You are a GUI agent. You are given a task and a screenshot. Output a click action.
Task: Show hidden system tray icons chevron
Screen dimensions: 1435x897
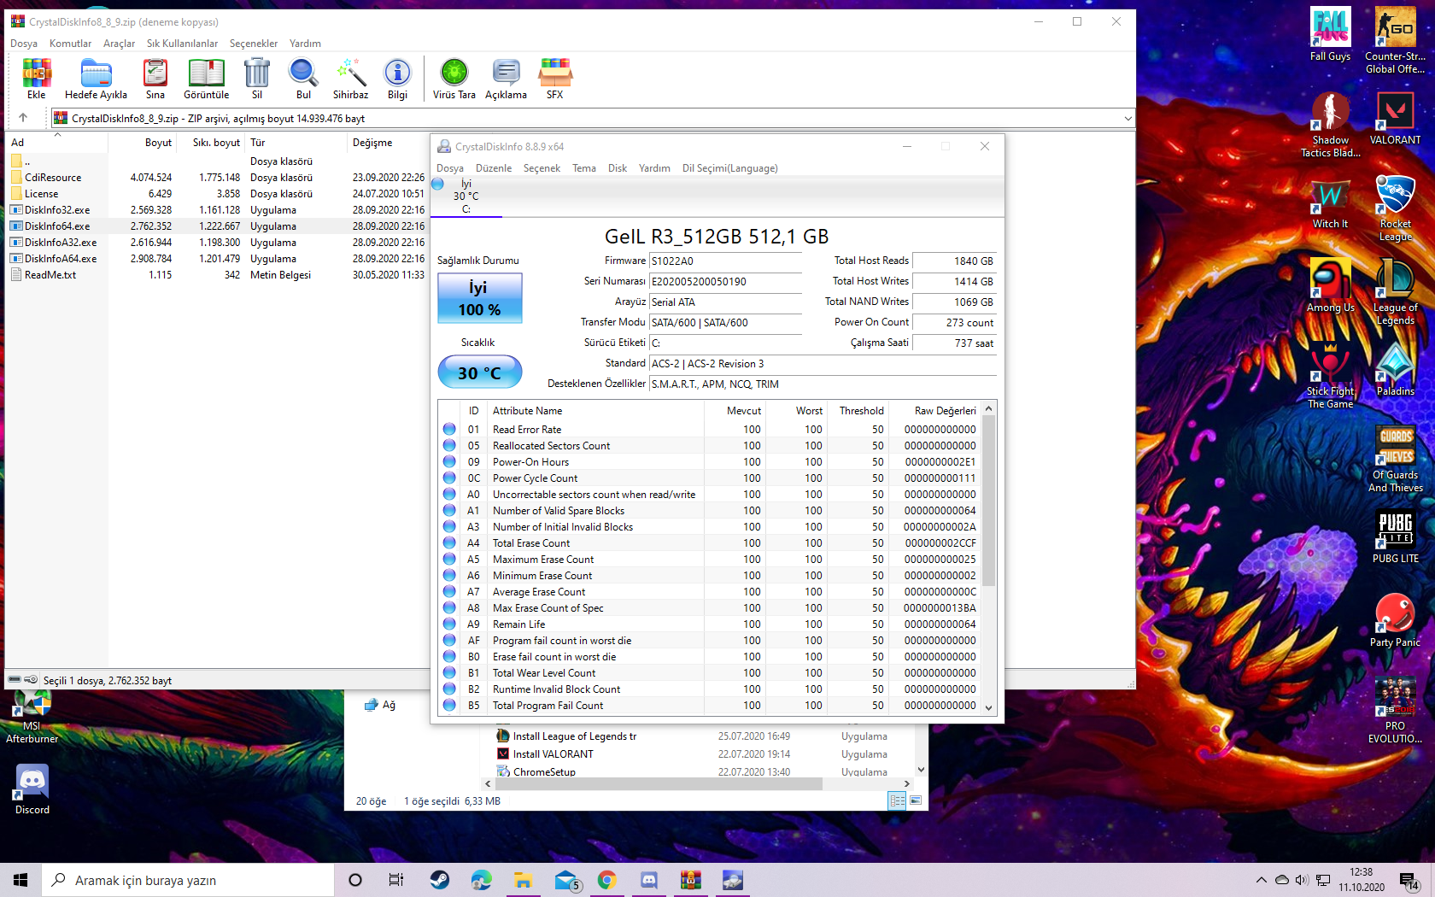click(1261, 880)
